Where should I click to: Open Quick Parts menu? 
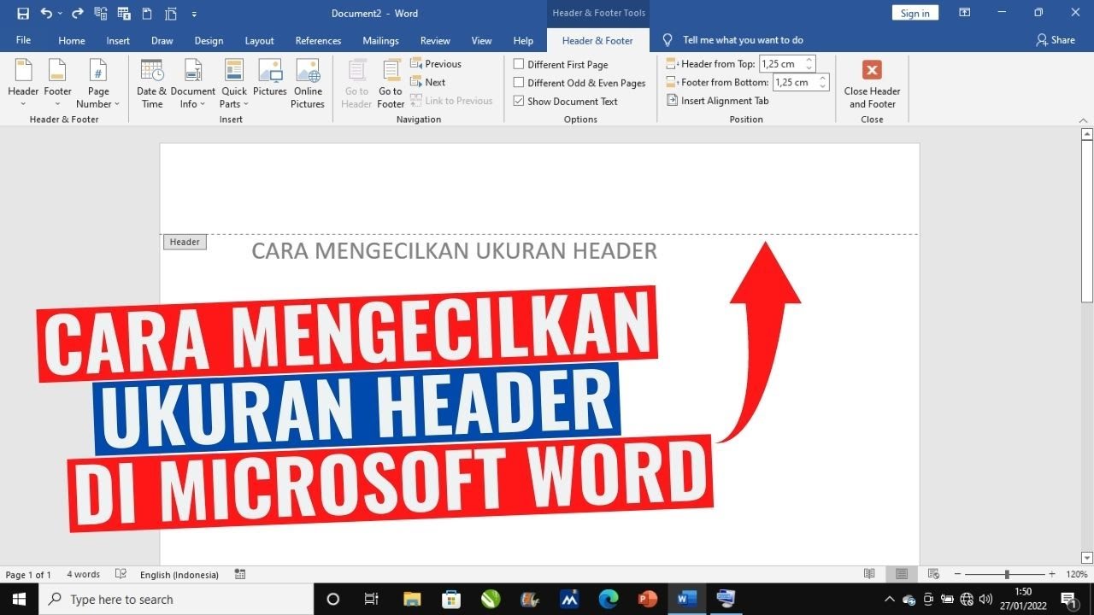(234, 84)
